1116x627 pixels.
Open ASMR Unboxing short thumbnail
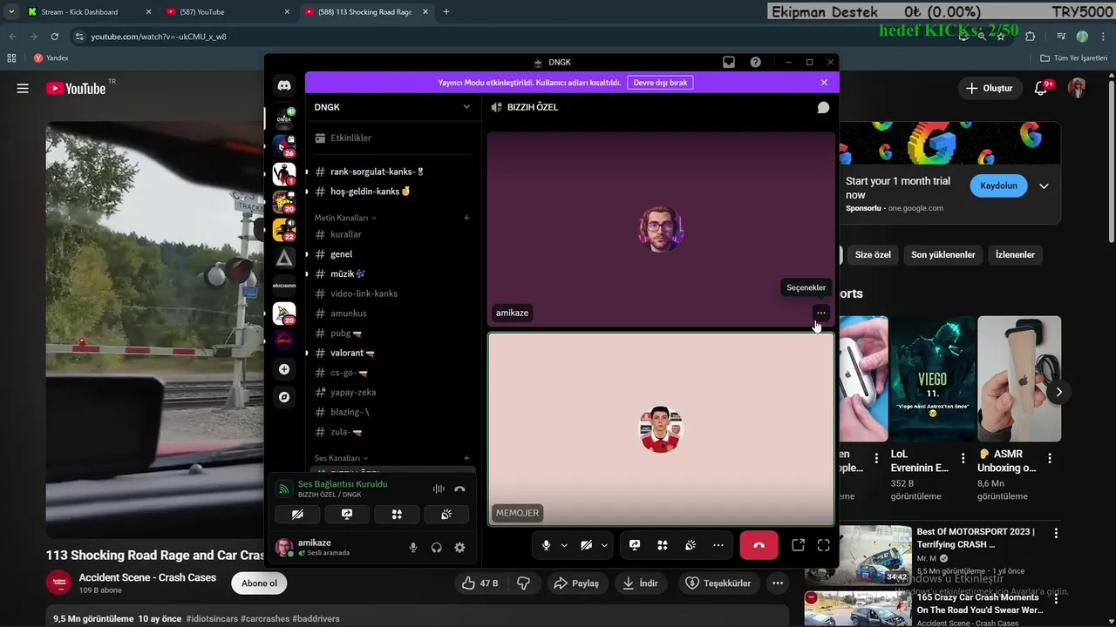click(1019, 379)
